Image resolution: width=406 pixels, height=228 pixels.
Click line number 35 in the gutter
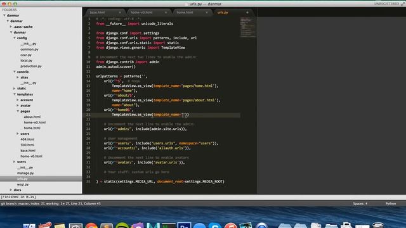tap(88, 182)
